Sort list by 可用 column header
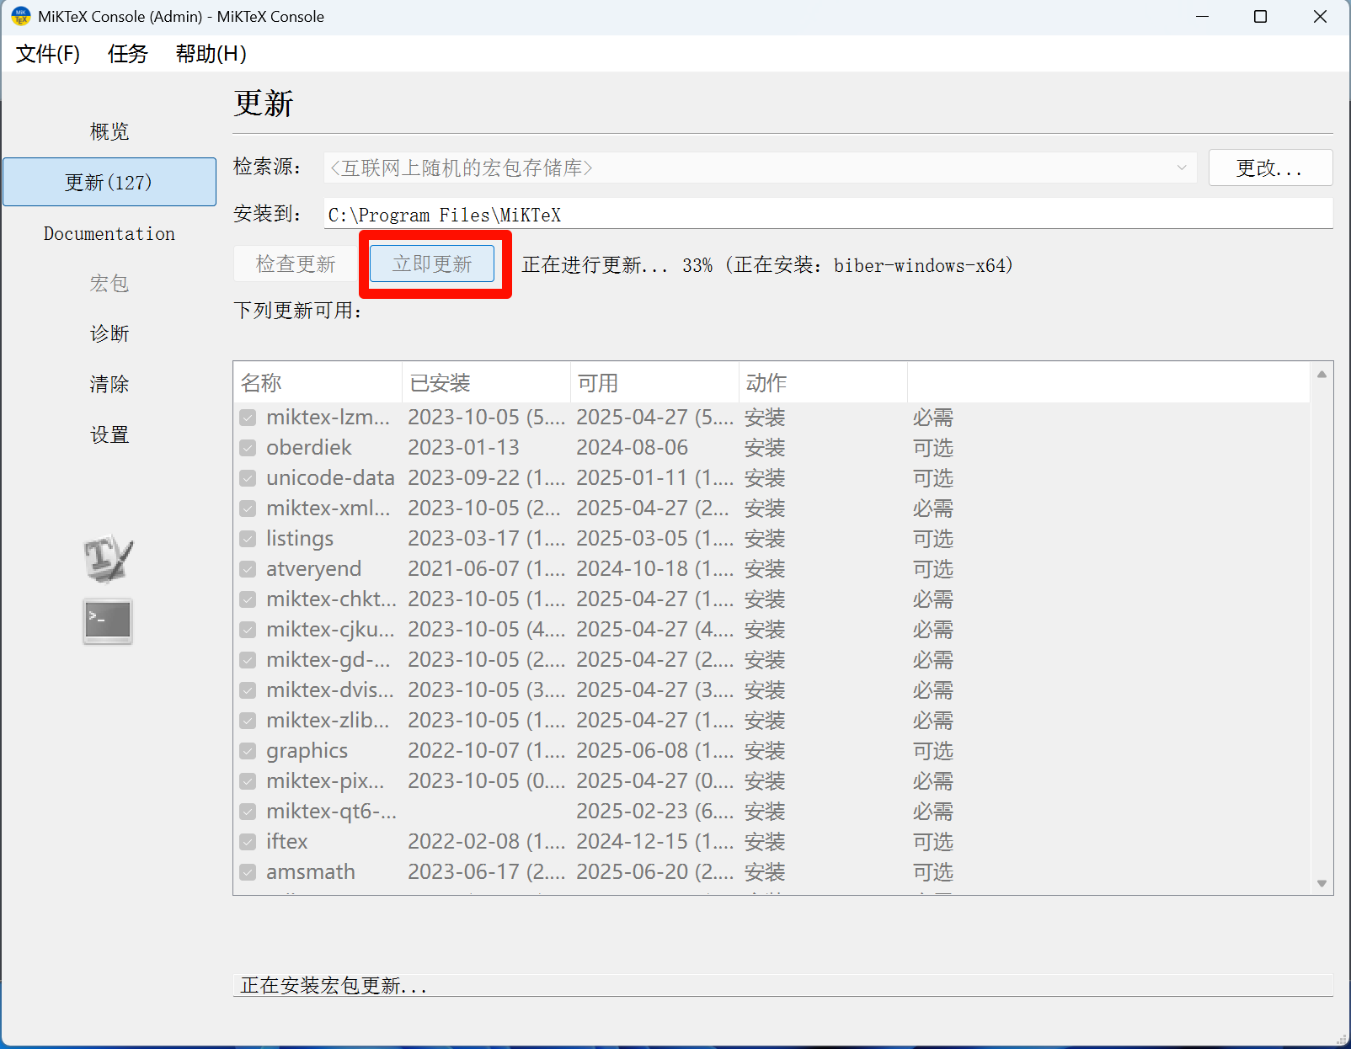 pyautogui.click(x=654, y=382)
